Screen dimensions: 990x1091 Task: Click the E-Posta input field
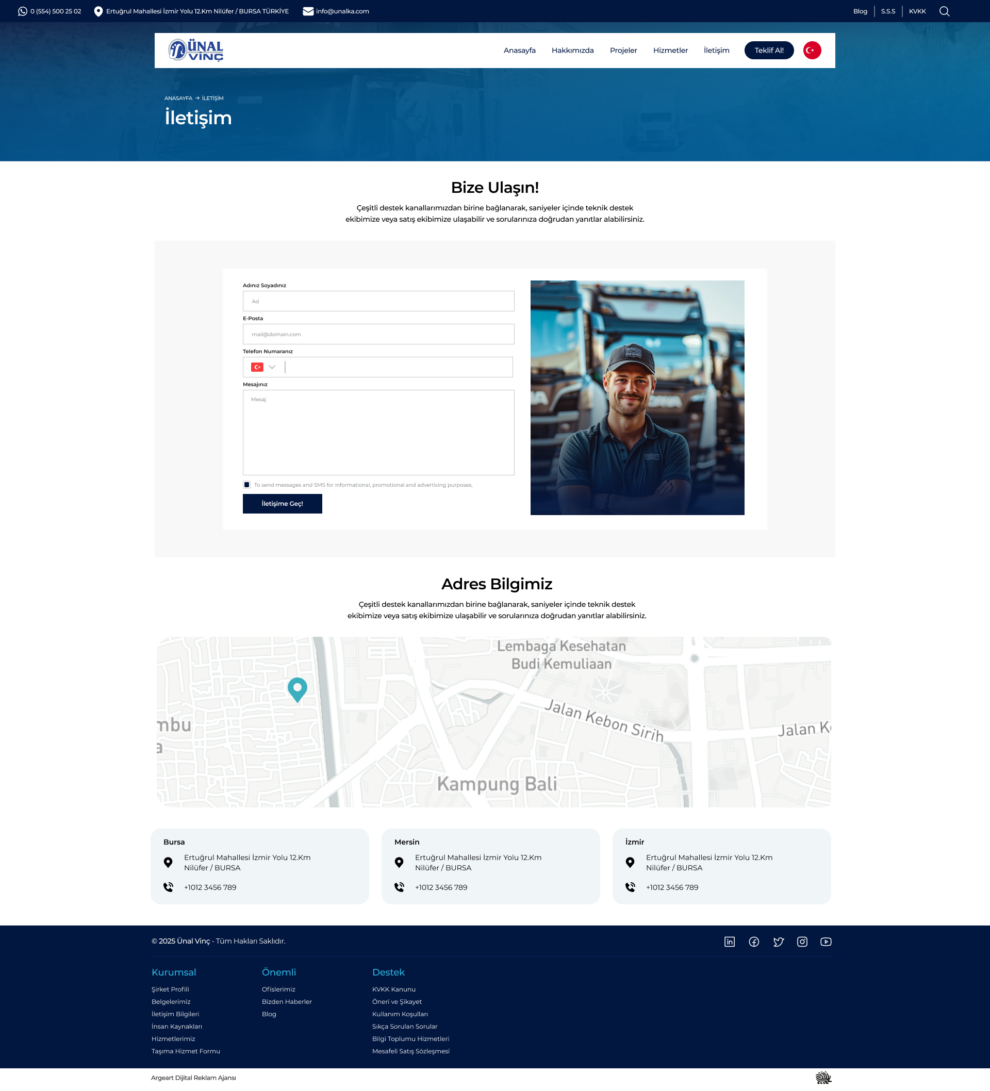pyautogui.click(x=378, y=334)
